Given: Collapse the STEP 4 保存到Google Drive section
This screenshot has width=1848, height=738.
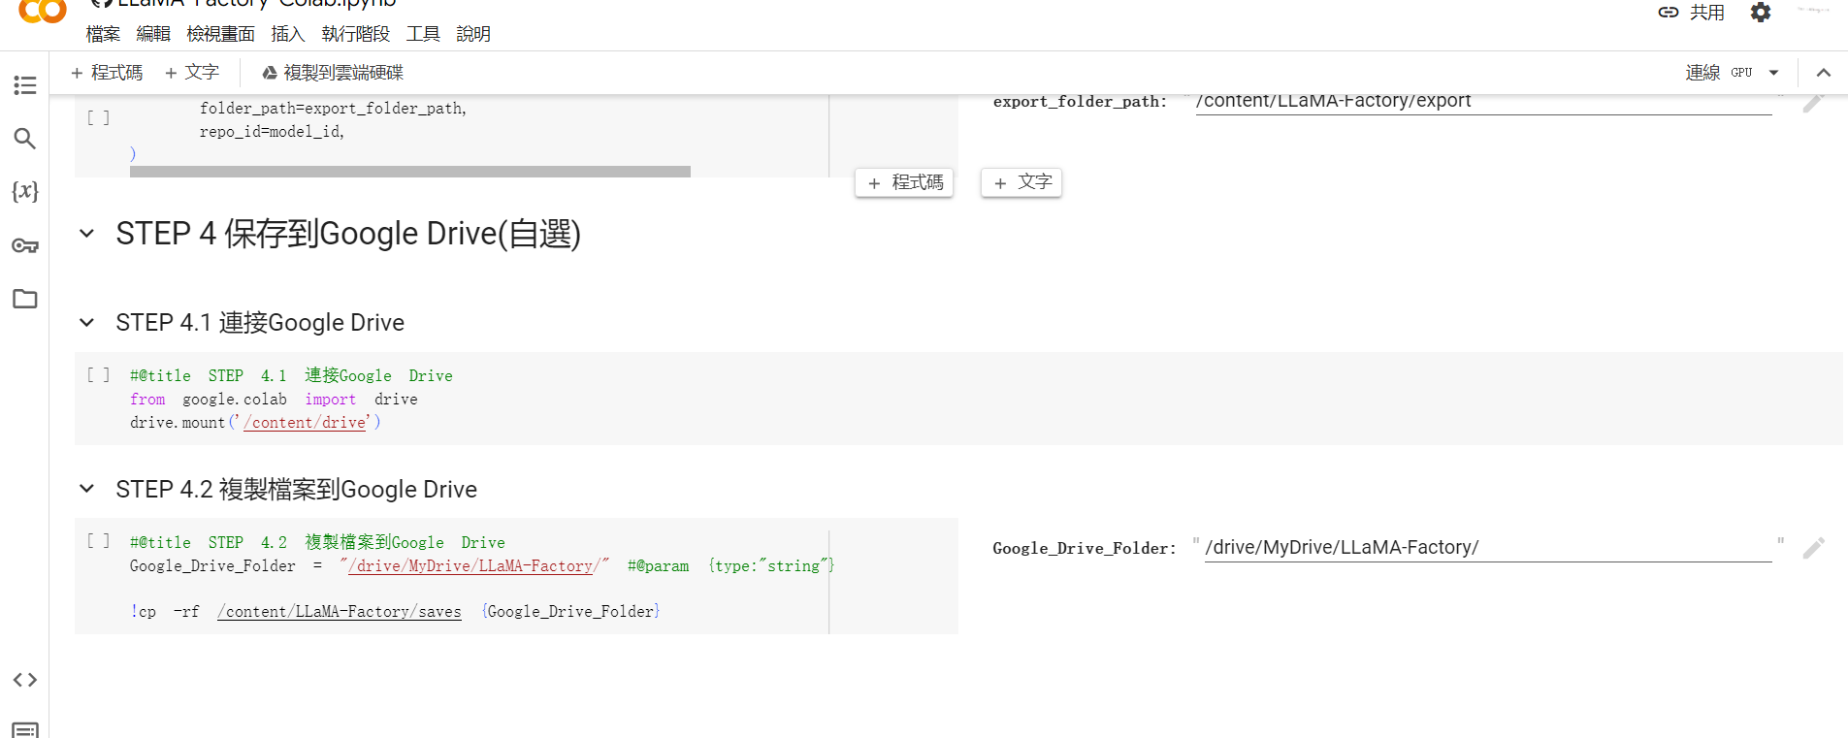Looking at the screenshot, I should click(87, 233).
